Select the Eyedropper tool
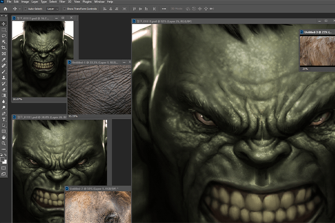Viewport: 335px width, 223px height. (x=4, y=60)
